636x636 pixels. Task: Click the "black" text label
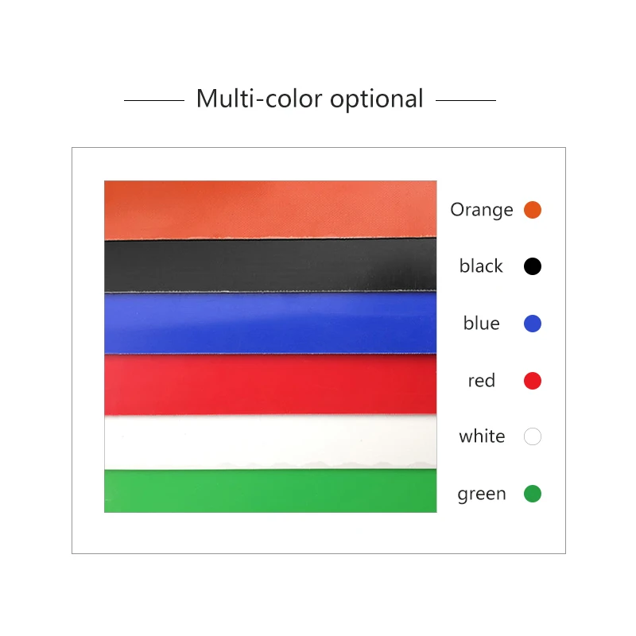tap(481, 266)
